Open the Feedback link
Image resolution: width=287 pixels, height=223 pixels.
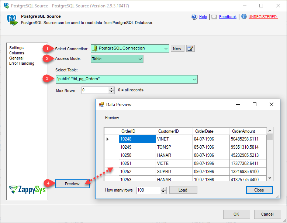pos(228,17)
